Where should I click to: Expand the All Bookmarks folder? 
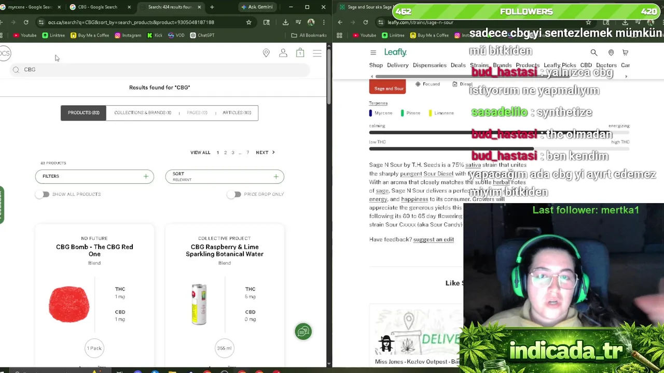tap(309, 35)
